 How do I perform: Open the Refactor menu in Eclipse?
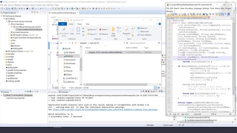(x=18, y=5)
